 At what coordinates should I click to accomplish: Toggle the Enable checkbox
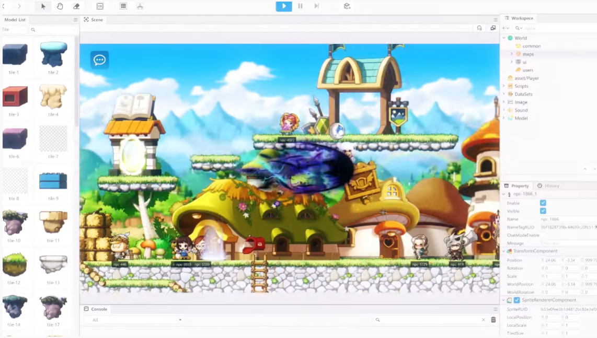pos(543,203)
